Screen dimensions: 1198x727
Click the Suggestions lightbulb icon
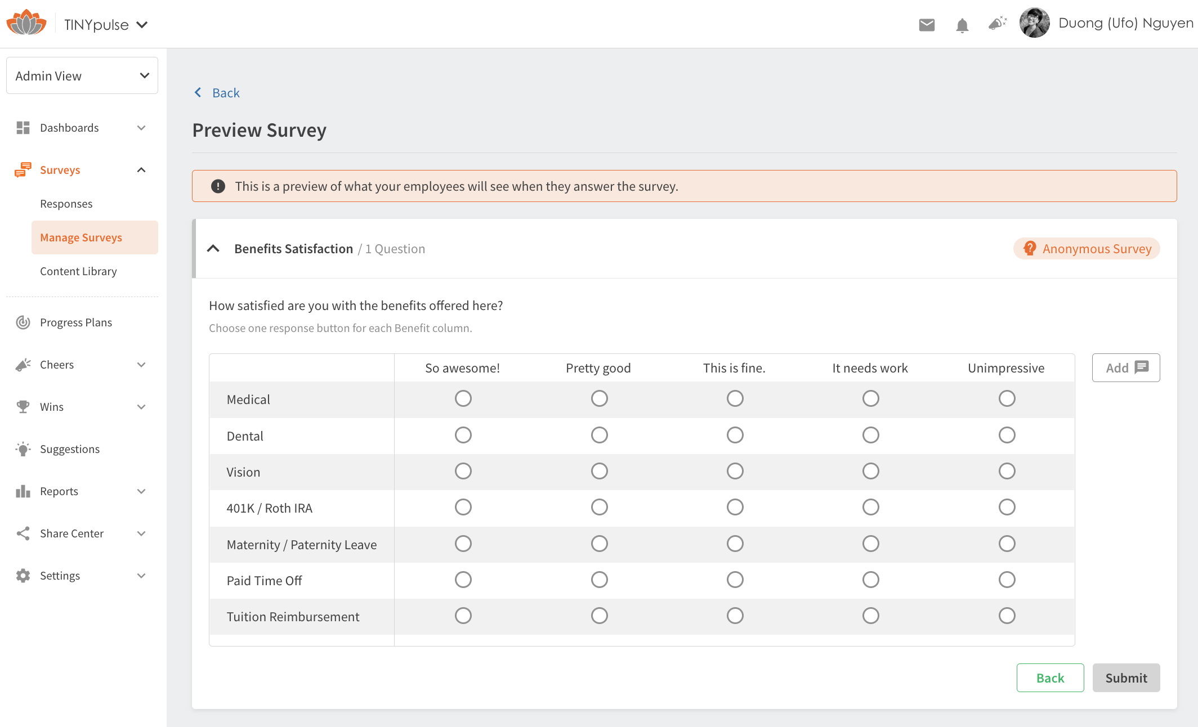tap(23, 449)
